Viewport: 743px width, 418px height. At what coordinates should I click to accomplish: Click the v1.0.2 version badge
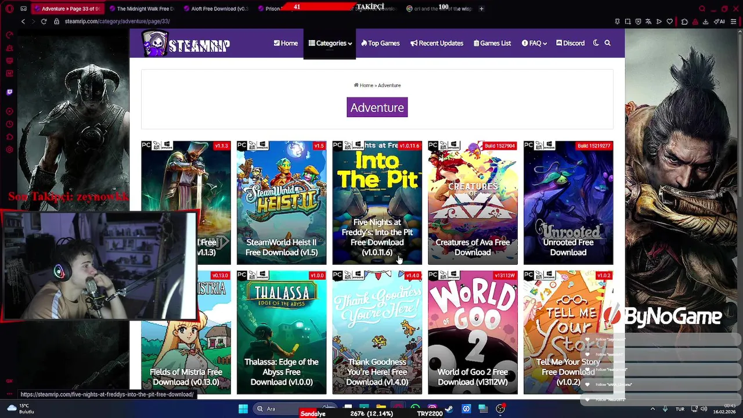tap(604, 276)
